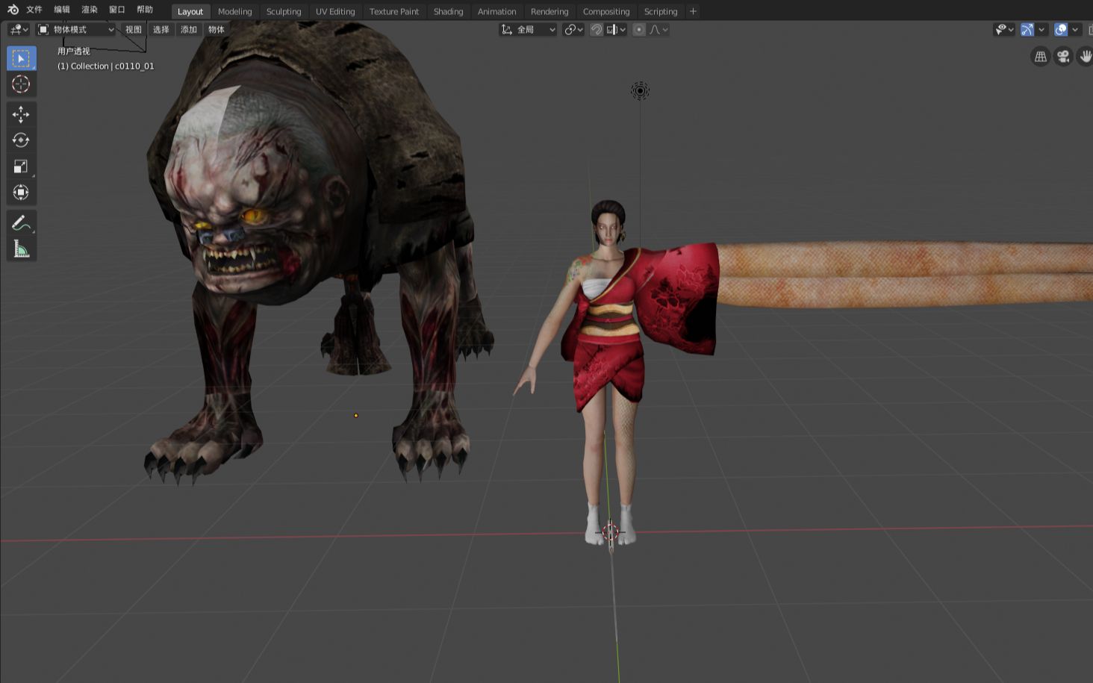Expand the overlays options dropdown arrow
1093x683 pixels.
click(x=1075, y=30)
